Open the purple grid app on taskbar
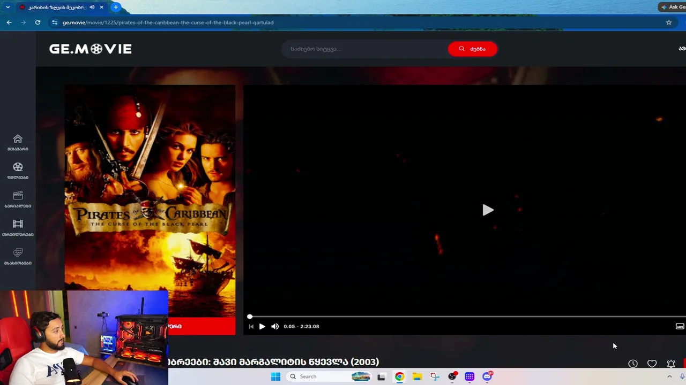Screen dimensions: 686x385 tap(469, 376)
